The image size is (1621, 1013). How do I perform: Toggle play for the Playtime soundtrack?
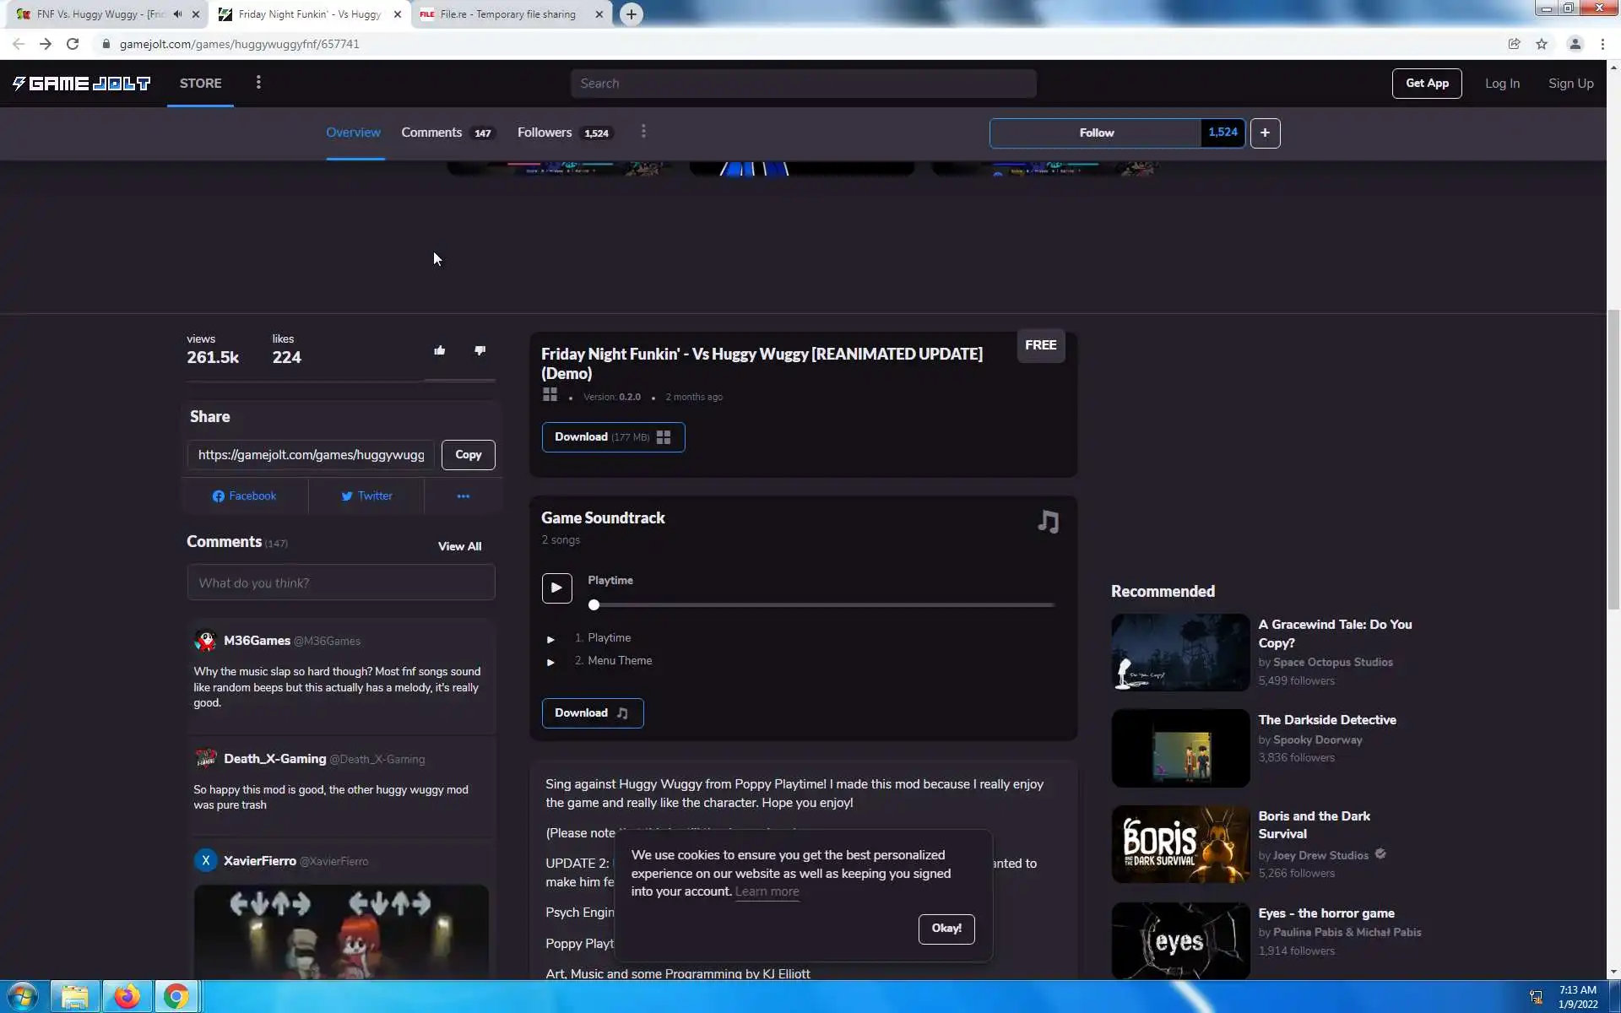(556, 588)
